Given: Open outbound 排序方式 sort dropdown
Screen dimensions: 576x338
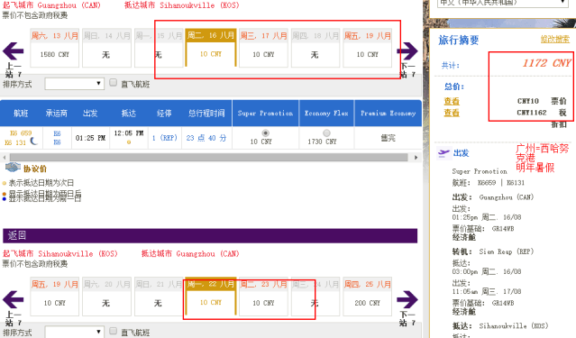Looking at the screenshot, I should coord(74,84).
